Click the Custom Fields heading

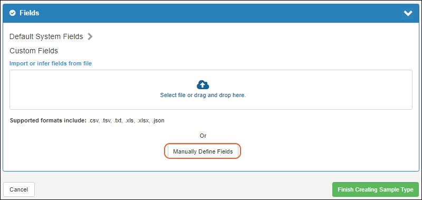[34, 51]
